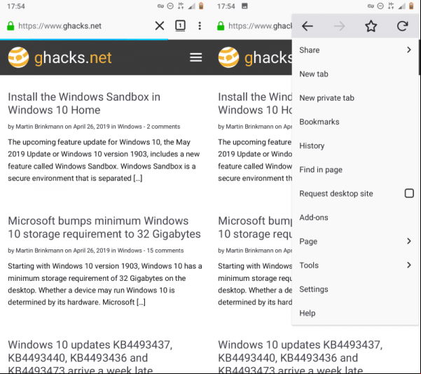Image resolution: width=421 pixels, height=374 pixels.
Task: Tap the stop loading X icon in left browser
Action: point(160,26)
